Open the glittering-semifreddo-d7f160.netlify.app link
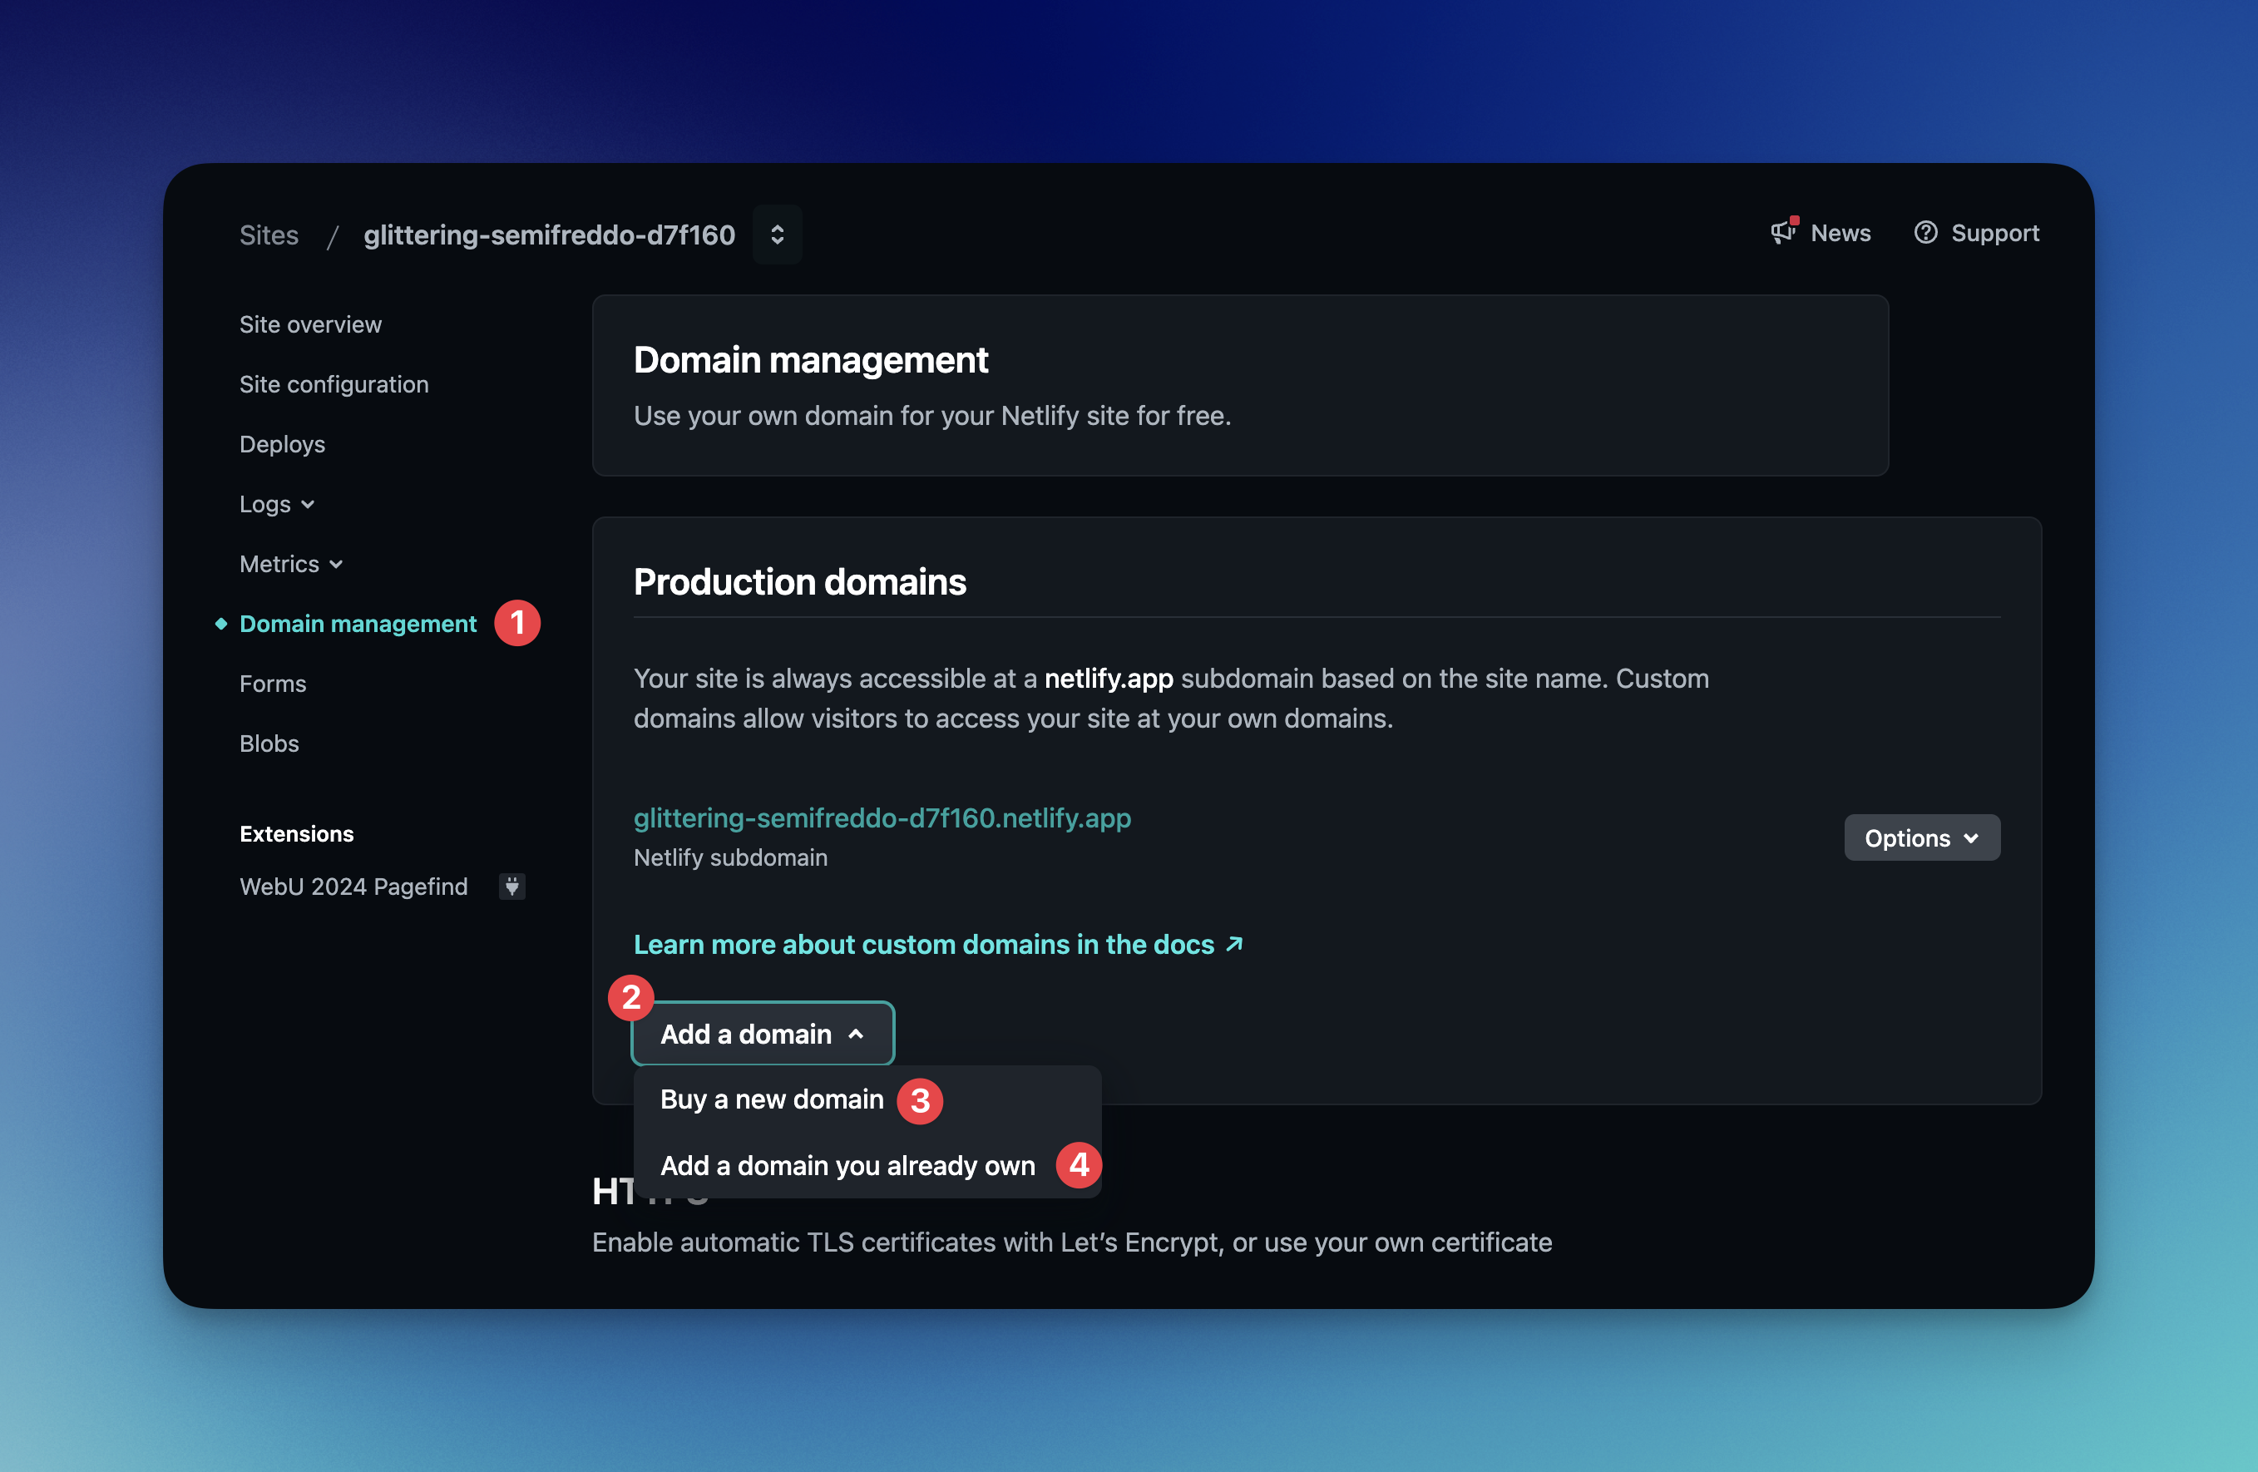 882,818
